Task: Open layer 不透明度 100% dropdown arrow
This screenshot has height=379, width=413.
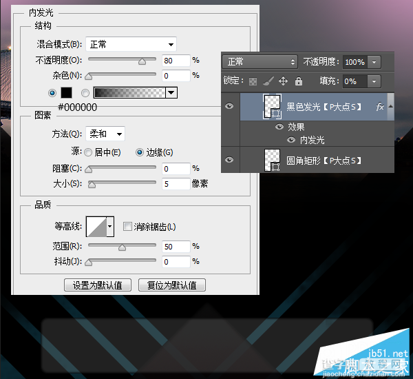Action: point(374,62)
